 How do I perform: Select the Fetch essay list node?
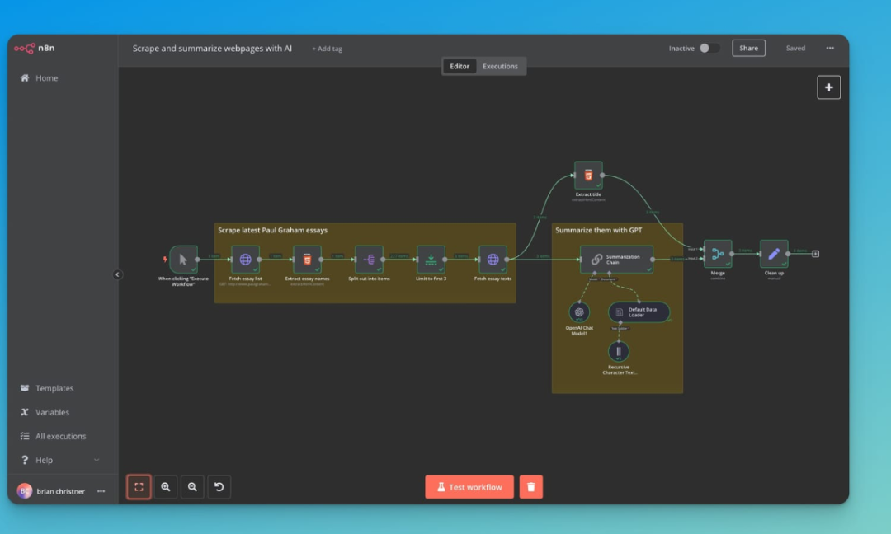click(246, 260)
